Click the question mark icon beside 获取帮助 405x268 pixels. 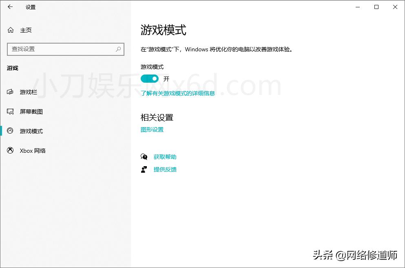[144, 156]
